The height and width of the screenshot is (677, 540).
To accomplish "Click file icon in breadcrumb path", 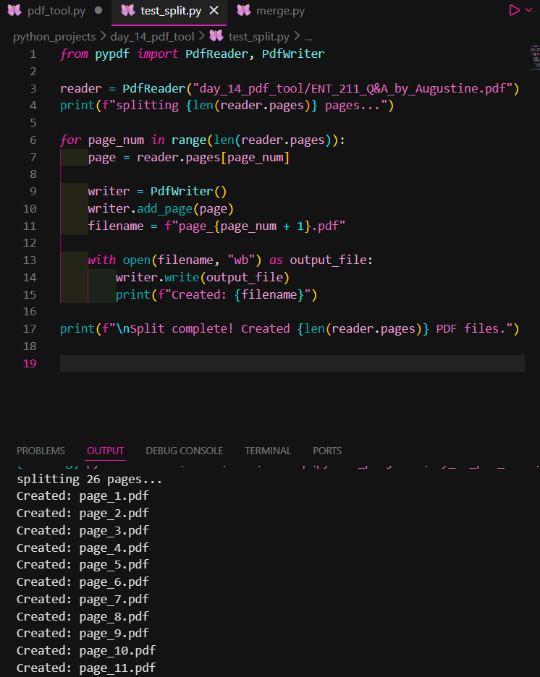I will pyautogui.click(x=216, y=36).
